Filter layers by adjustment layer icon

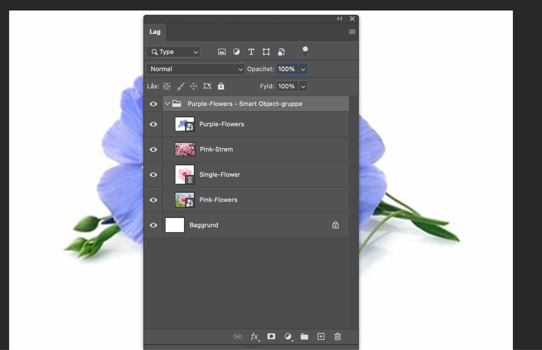point(236,52)
